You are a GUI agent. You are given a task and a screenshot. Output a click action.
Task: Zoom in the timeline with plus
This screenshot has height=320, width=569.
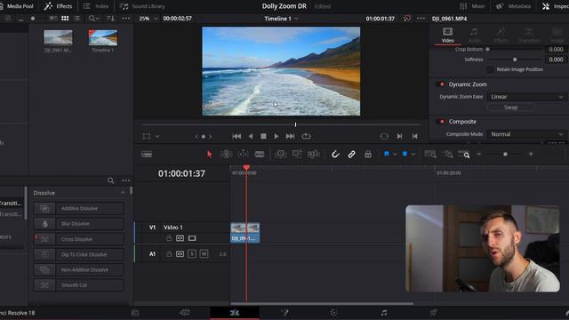click(x=531, y=154)
